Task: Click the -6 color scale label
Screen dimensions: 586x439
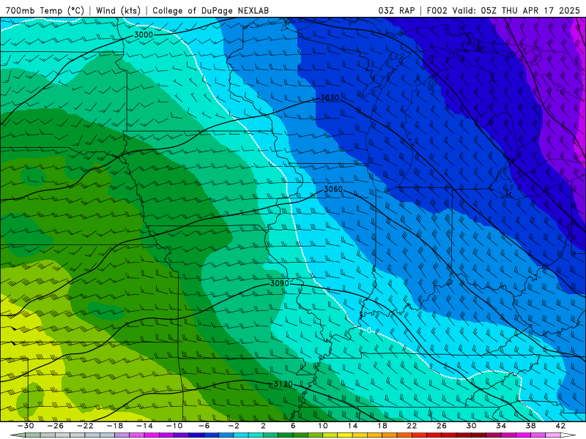Action: [x=204, y=426]
